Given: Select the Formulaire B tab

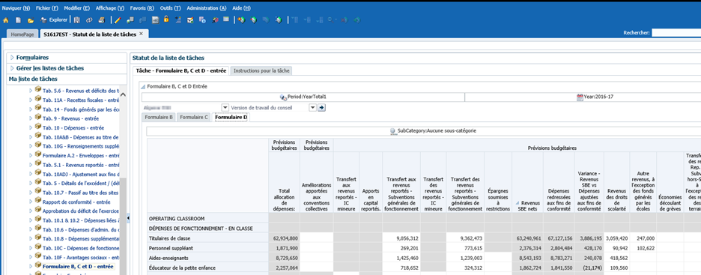Looking at the screenshot, I should (x=159, y=117).
